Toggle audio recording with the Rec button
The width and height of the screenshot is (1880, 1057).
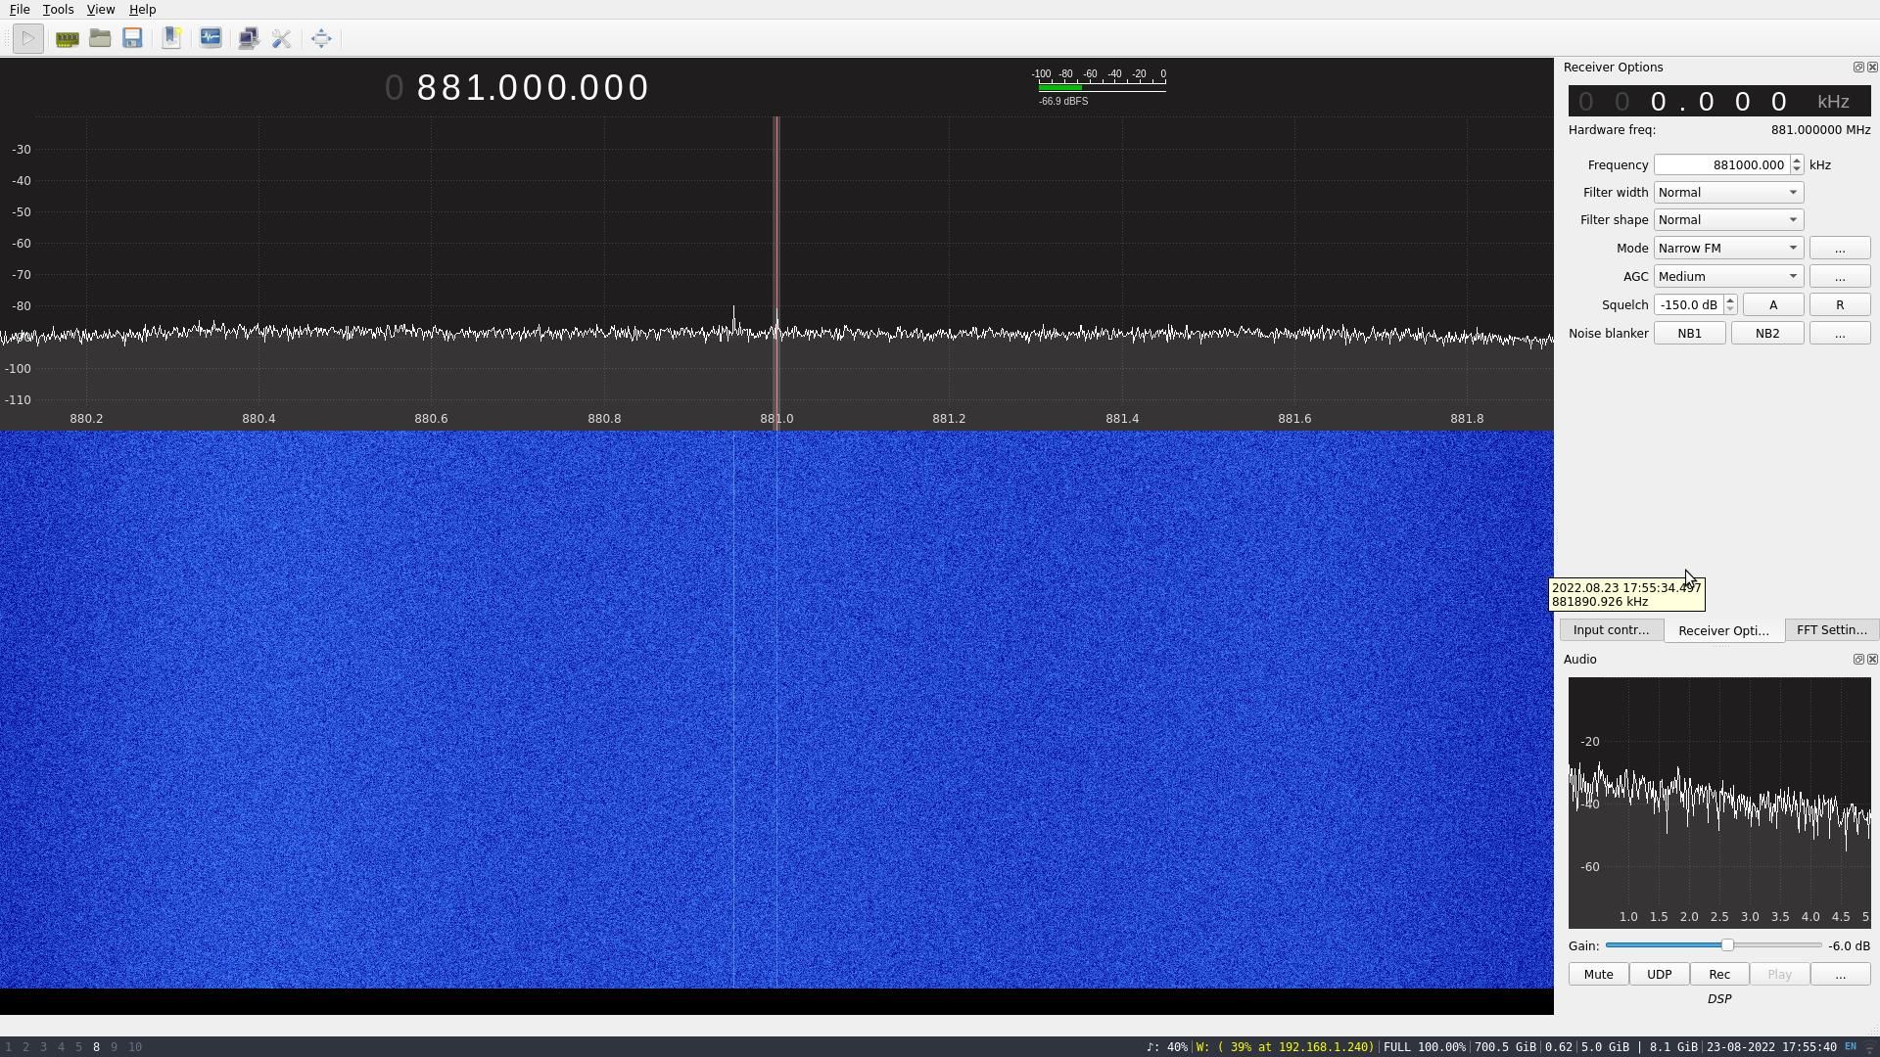click(1718, 975)
